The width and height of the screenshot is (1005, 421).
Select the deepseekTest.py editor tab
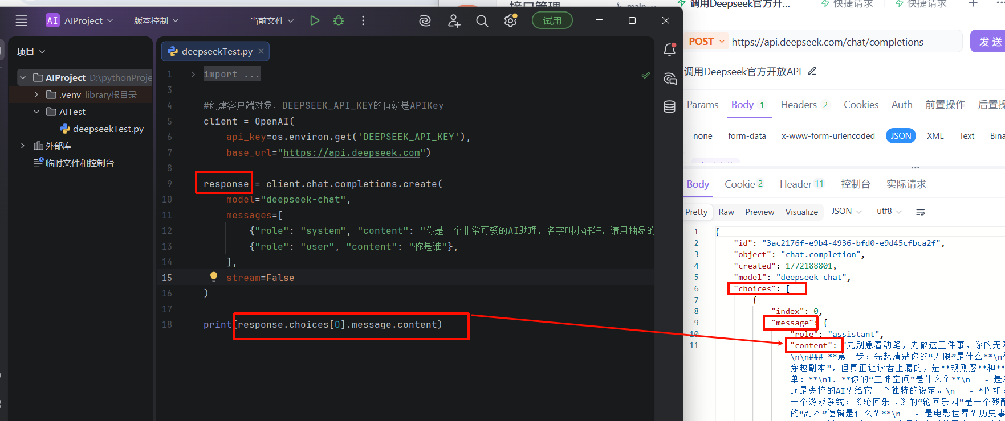click(215, 51)
